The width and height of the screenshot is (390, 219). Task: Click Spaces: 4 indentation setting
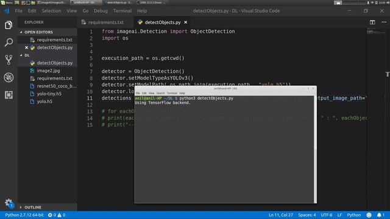pos(307,215)
